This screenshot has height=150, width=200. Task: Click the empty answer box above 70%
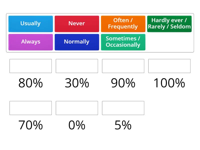(30, 108)
